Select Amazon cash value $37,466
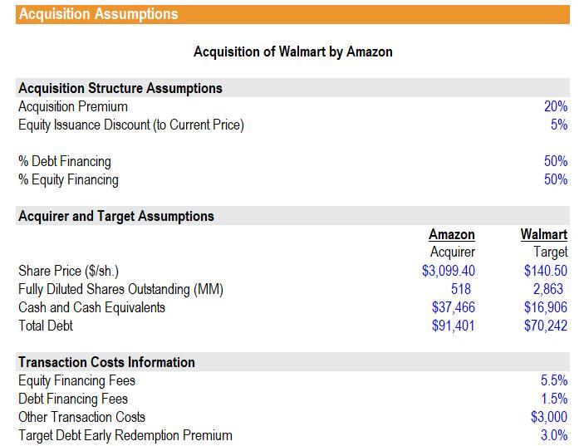579x446 pixels. 453,307
